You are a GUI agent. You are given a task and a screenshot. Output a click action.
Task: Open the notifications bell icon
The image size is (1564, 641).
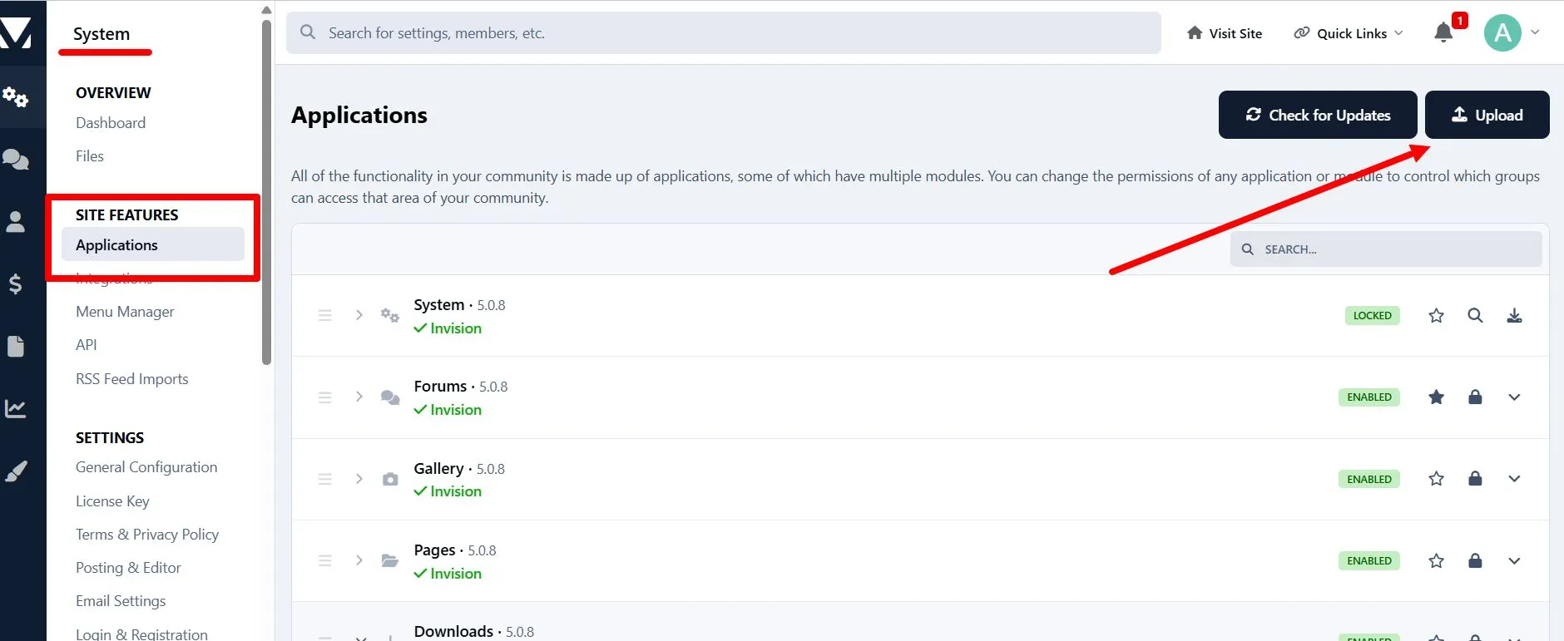click(1443, 33)
